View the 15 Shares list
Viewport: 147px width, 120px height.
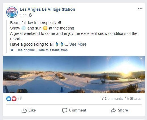click(x=133, y=98)
